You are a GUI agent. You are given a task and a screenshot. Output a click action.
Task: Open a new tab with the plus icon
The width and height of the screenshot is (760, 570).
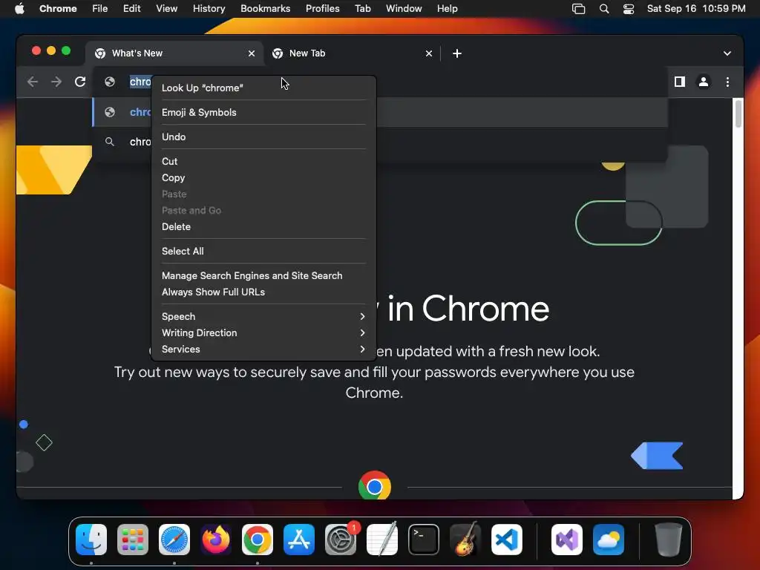click(457, 53)
